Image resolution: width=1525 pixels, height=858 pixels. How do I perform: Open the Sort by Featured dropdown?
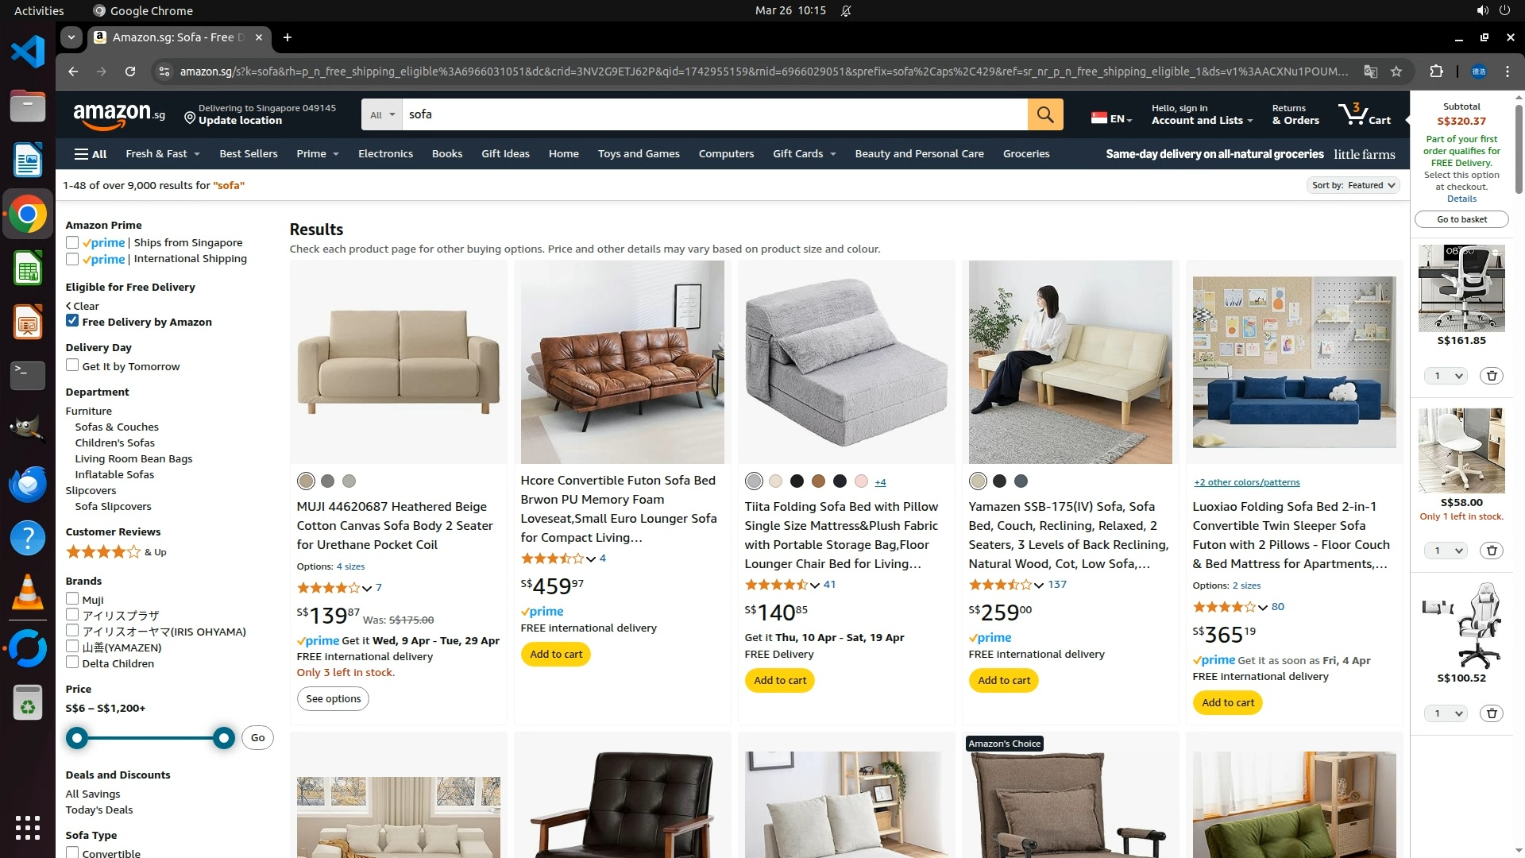(x=1353, y=185)
